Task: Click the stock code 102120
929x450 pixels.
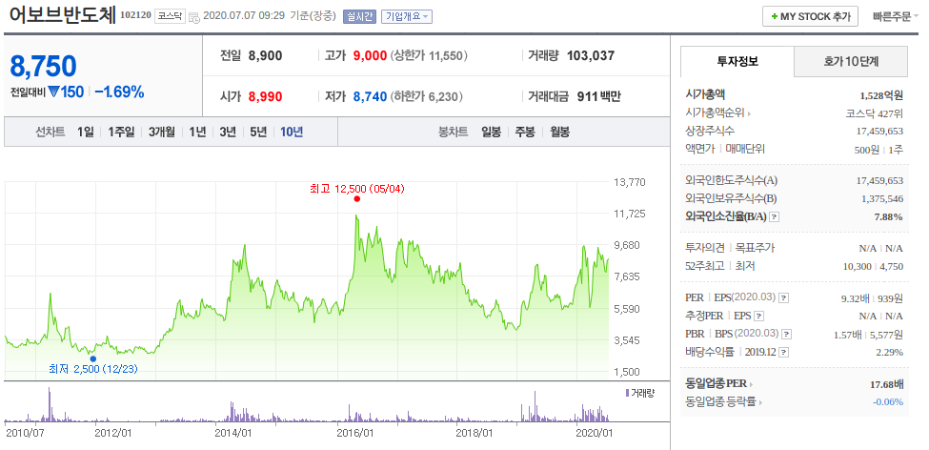Action: point(135,15)
